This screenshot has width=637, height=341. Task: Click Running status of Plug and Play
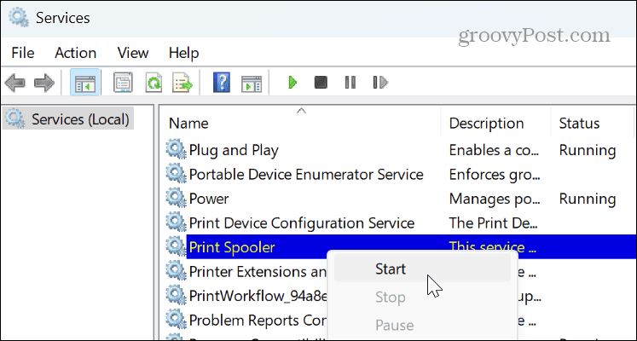pos(588,150)
